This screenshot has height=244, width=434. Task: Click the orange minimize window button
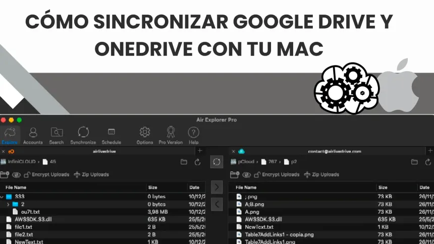[x=11, y=120]
